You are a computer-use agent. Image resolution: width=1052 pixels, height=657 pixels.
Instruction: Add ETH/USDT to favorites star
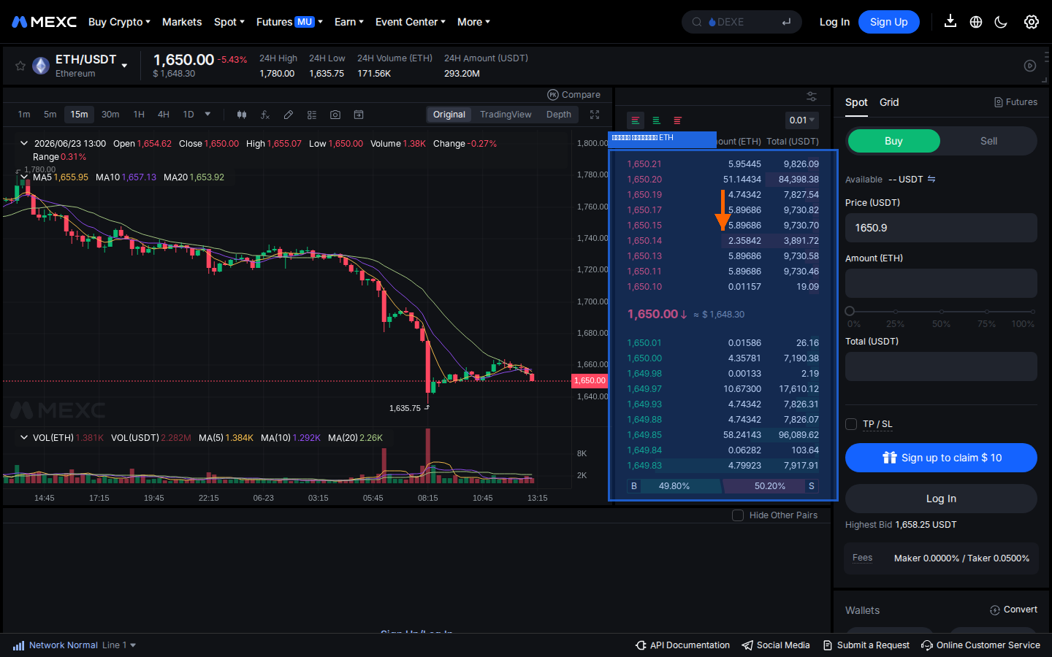20,66
